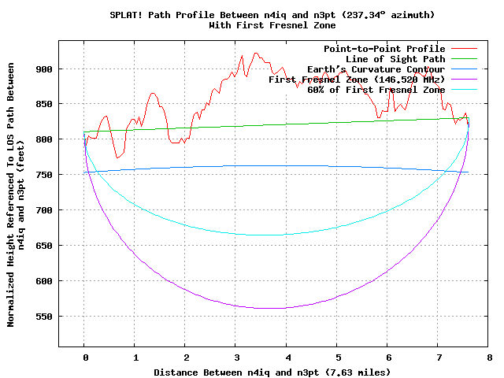
Task: Click the highest peak of the red terrain profile
Action: (x=256, y=53)
